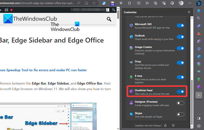Click the admin bar user avatar thumbnail
Image resolution: width=204 pixels, height=130 pixels.
tap(108, 10)
